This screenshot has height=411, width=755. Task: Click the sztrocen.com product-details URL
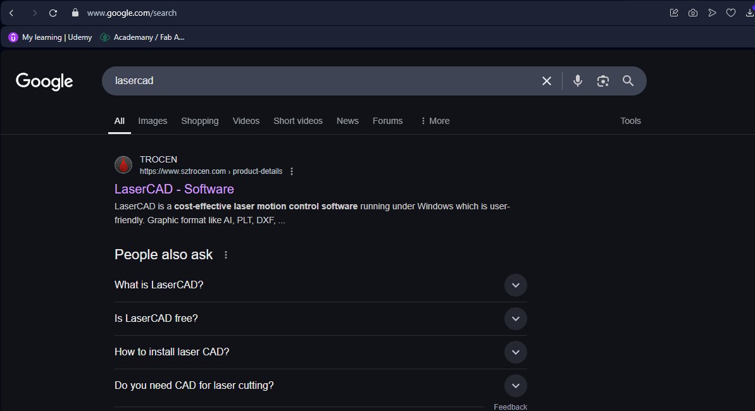click(x=211, y=171)
